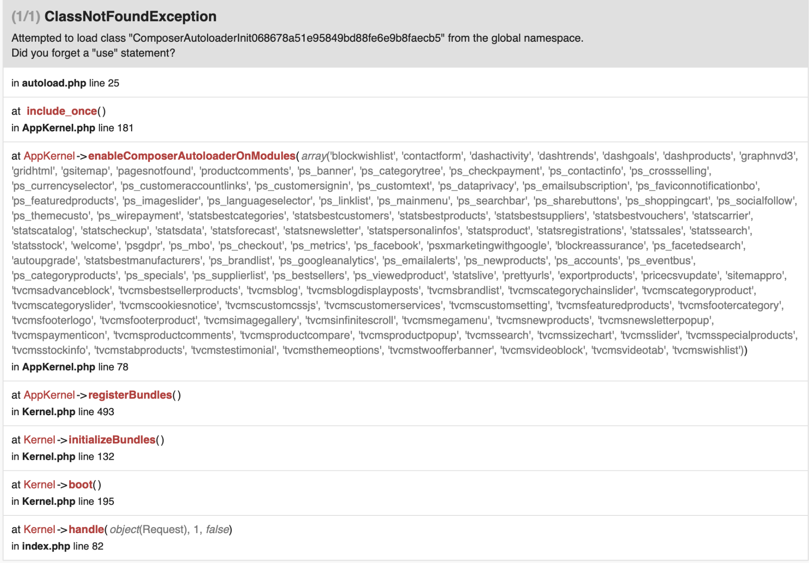This screenshot has height=563, width=809.
Task: Click registerBundles method name
Action: [x=130, y=395]
